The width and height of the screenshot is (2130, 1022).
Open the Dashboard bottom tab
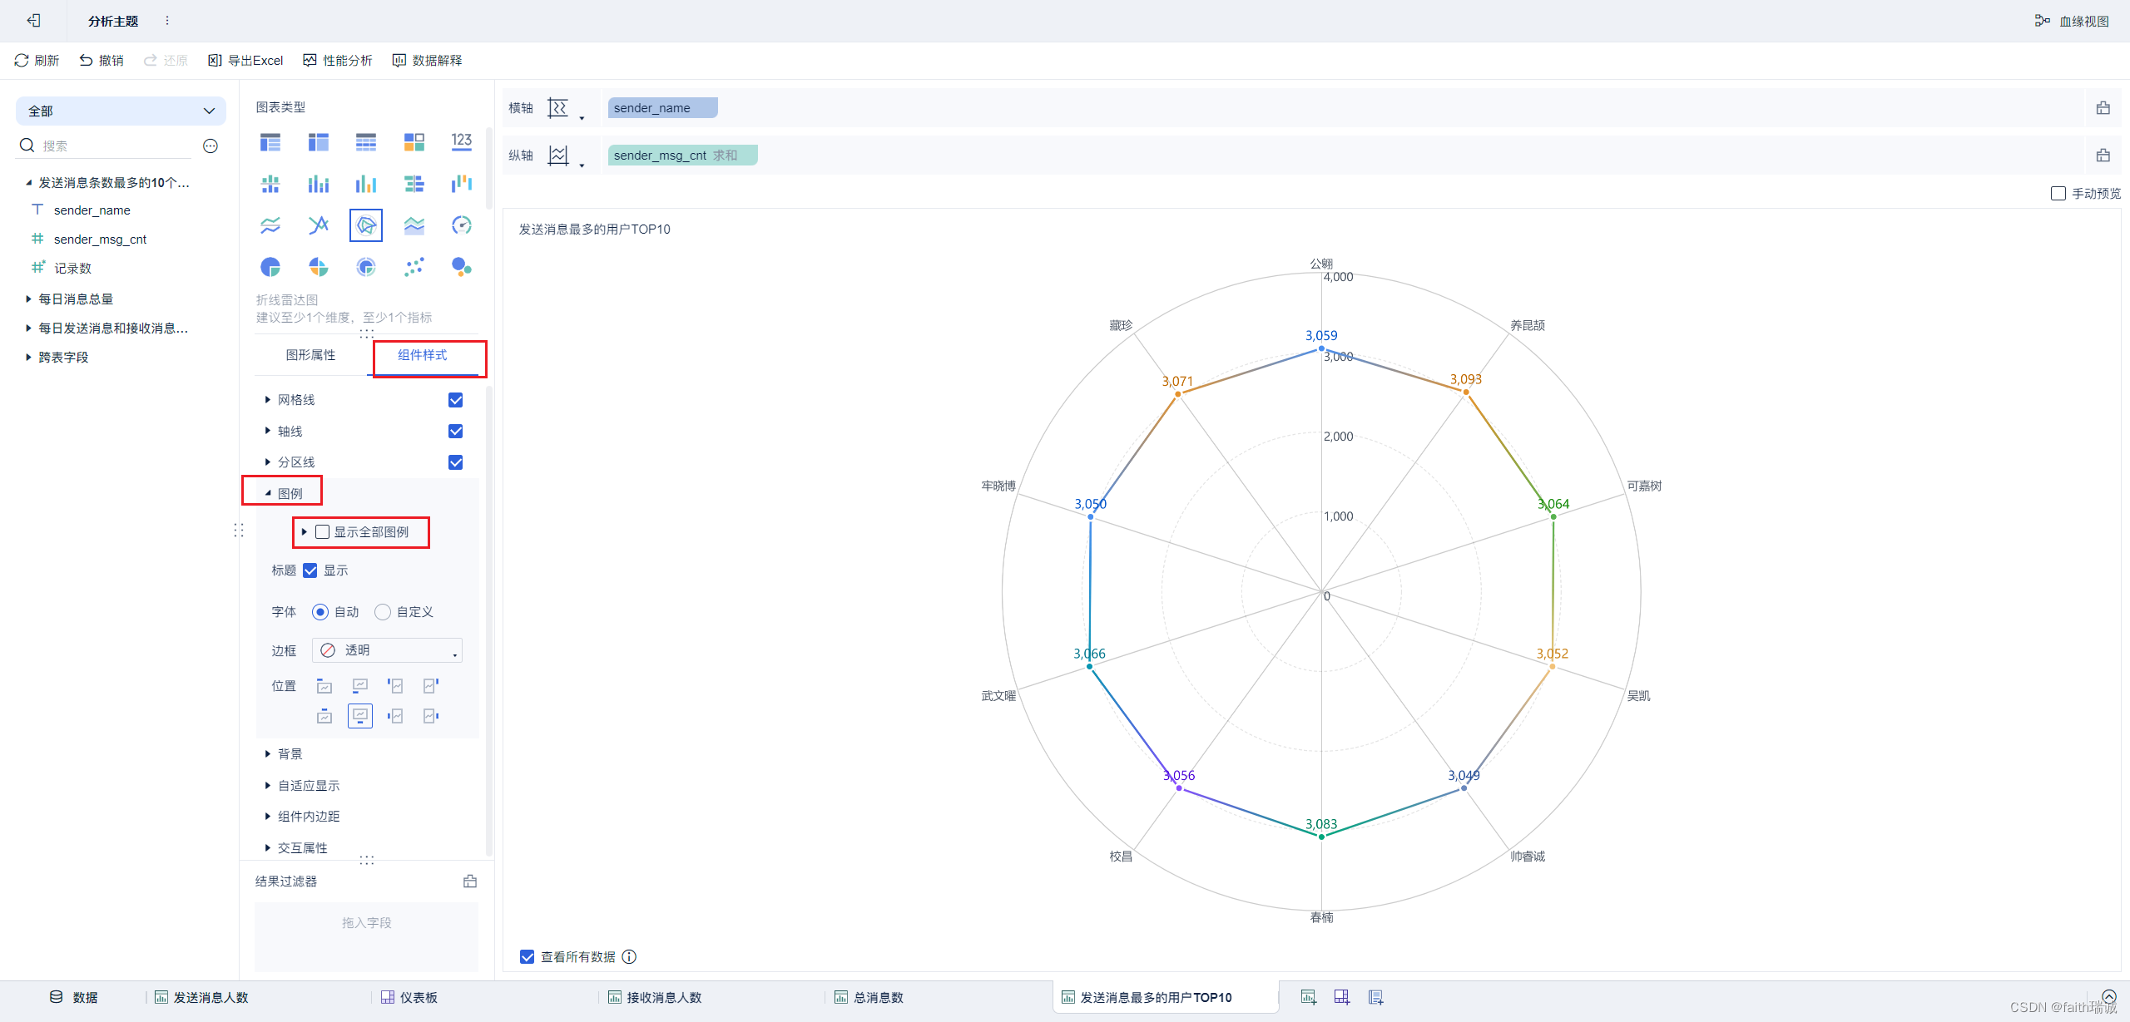coord(409,997)
